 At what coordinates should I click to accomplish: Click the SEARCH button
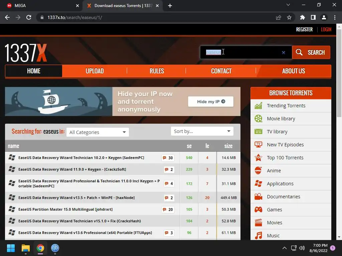pos(311,52)
